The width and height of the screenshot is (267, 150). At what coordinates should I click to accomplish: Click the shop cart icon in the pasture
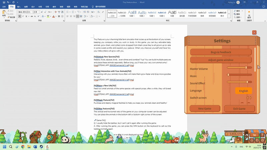(x=255, y=135)
